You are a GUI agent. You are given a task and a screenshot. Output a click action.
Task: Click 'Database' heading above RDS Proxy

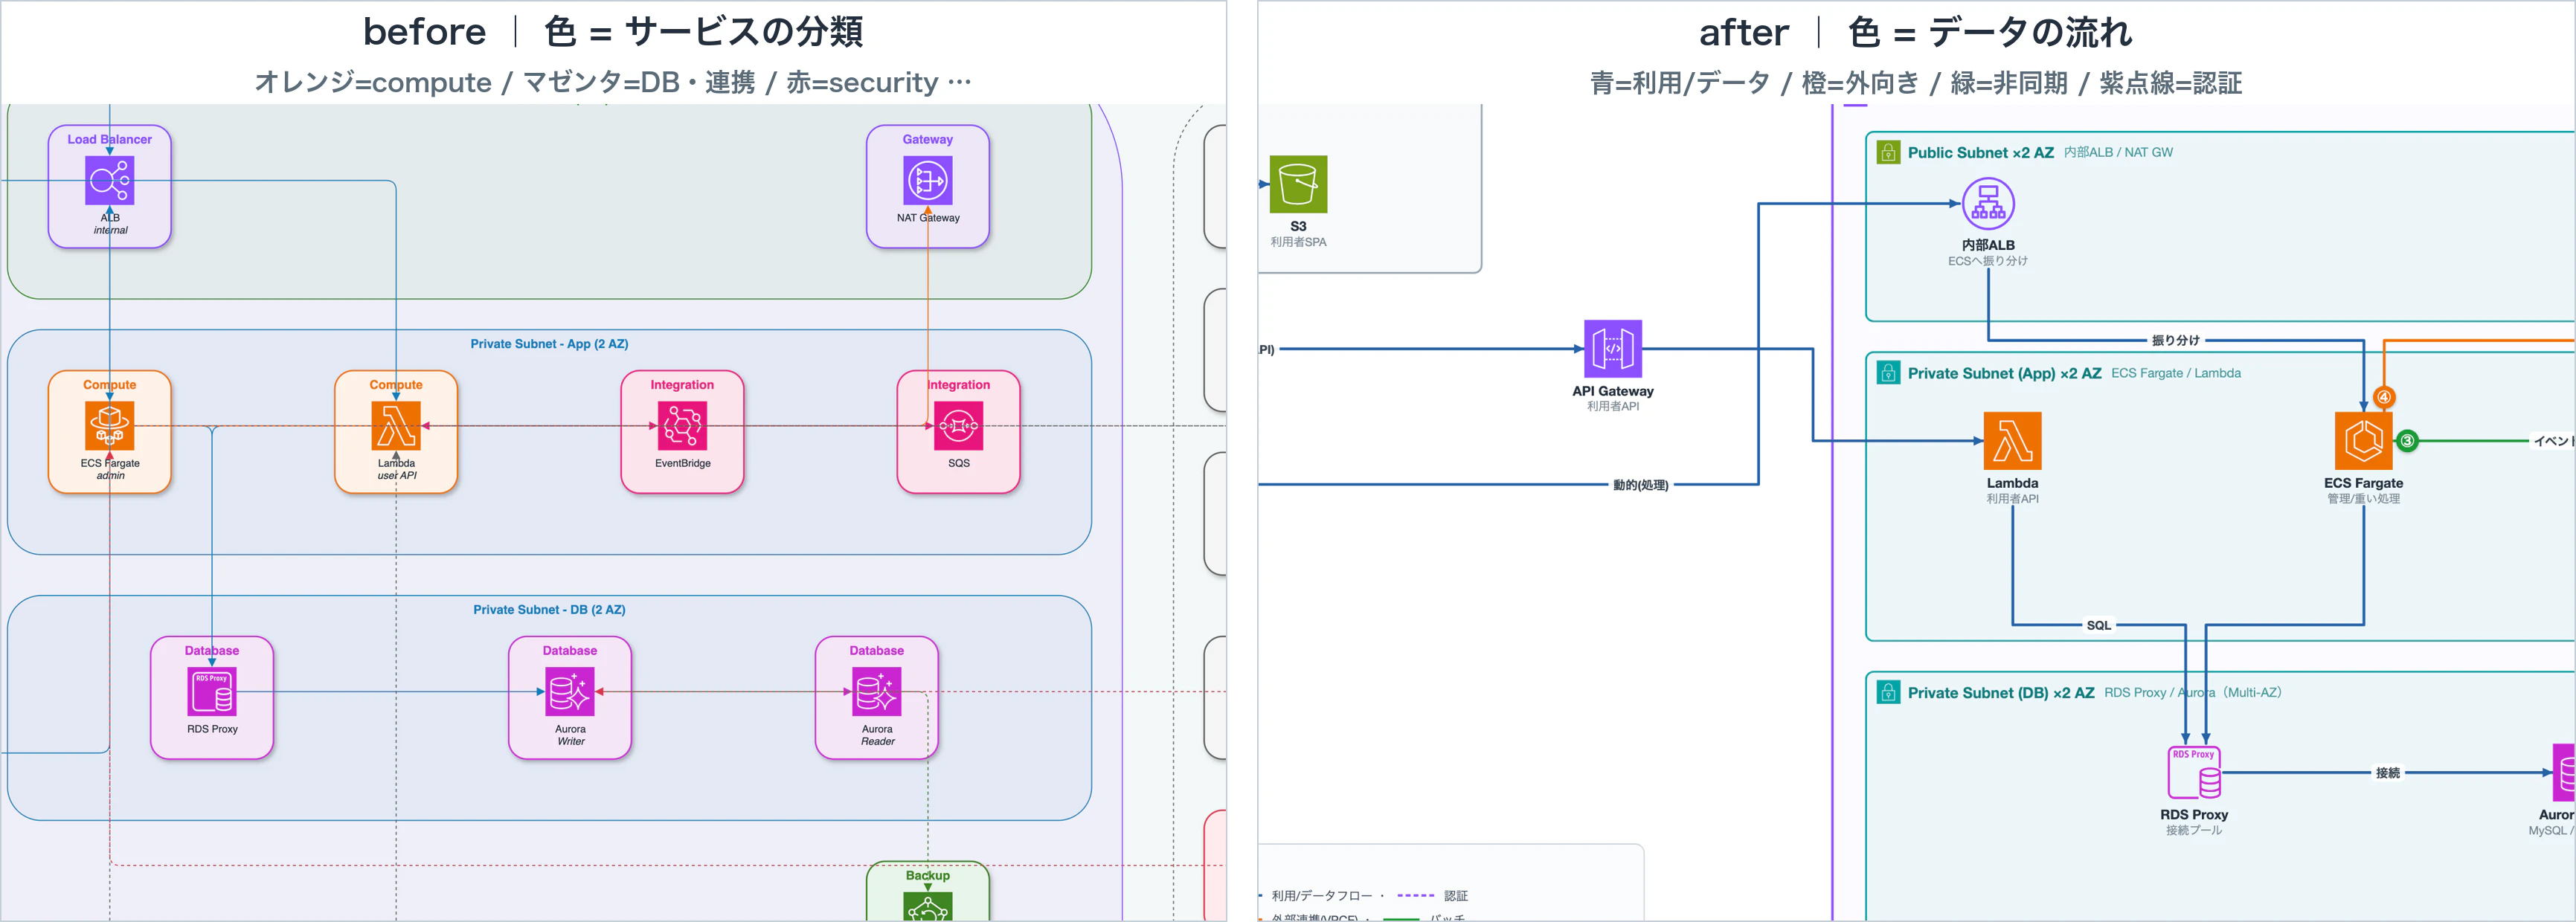tap(212, 651)
